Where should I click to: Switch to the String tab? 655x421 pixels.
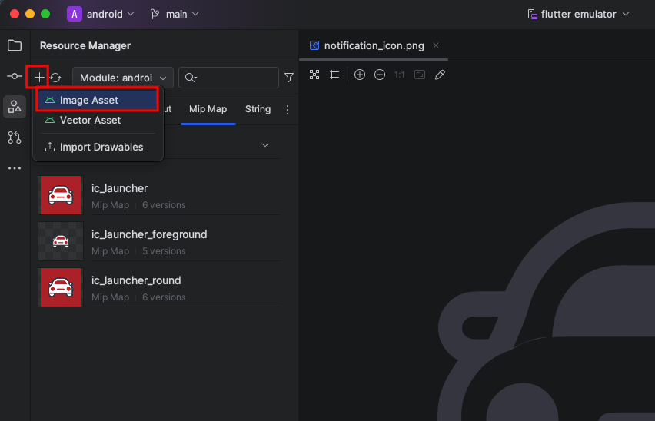coord(258,109)
